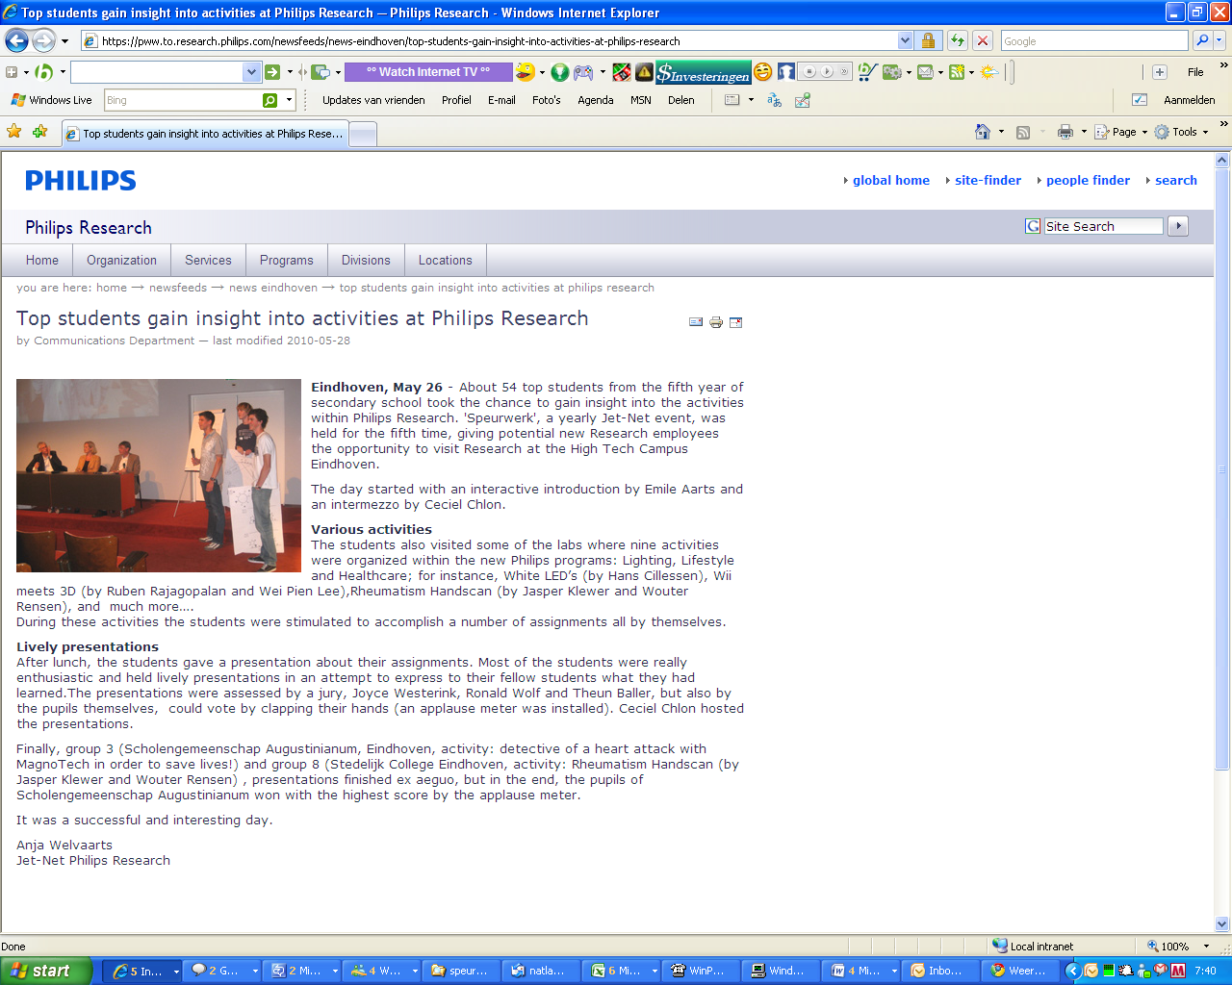
Task: Click the Add to Favorites star-plus icon
Action: coord(39,132)
